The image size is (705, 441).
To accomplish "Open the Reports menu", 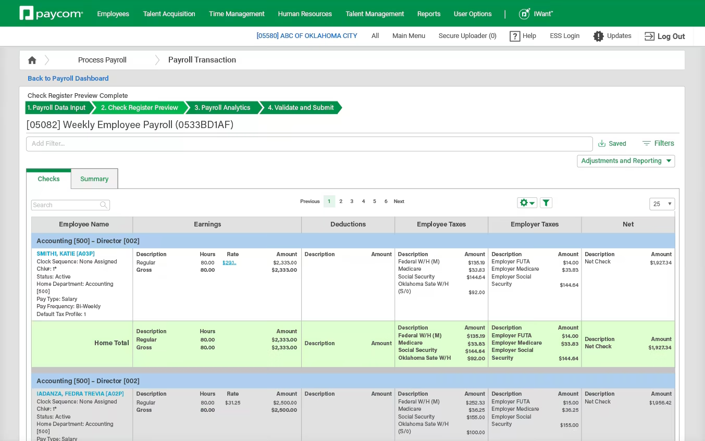I will (428, 14).
